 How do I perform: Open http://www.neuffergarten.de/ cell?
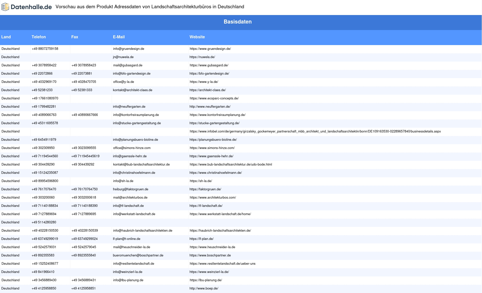[x=210, y=107]
